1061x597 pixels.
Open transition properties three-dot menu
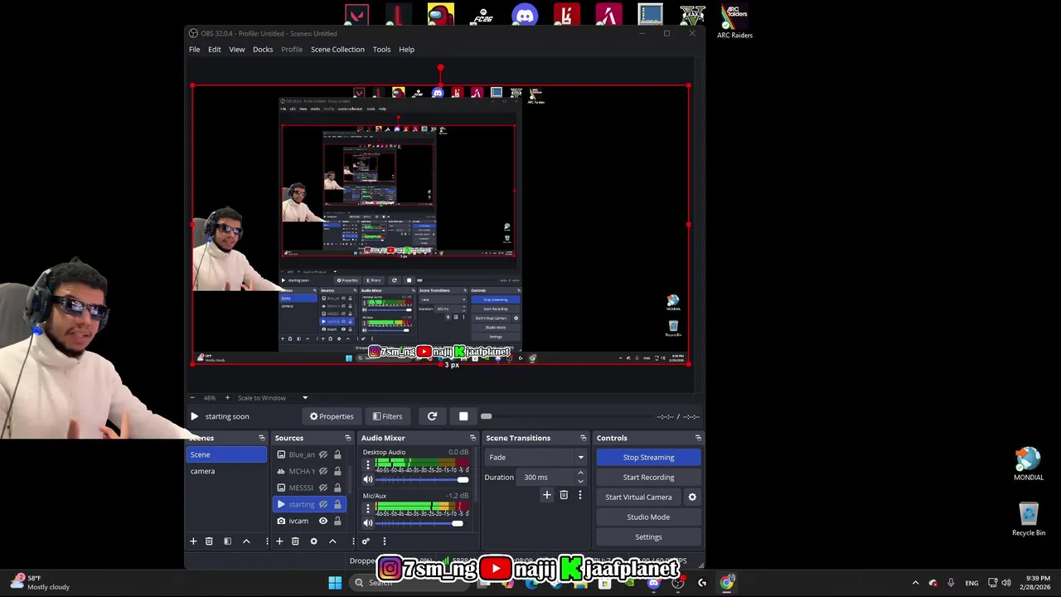click(x=579, y=495)
